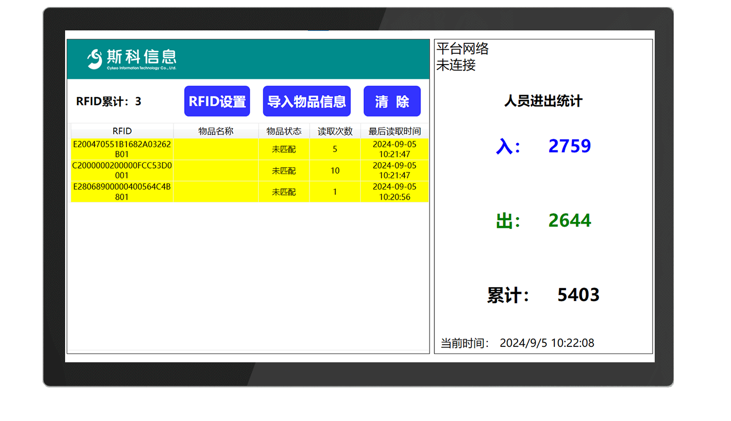Select row with RFID E200470551B1682A03262B01
Screen dimensions: 731x421
point(122,149)
